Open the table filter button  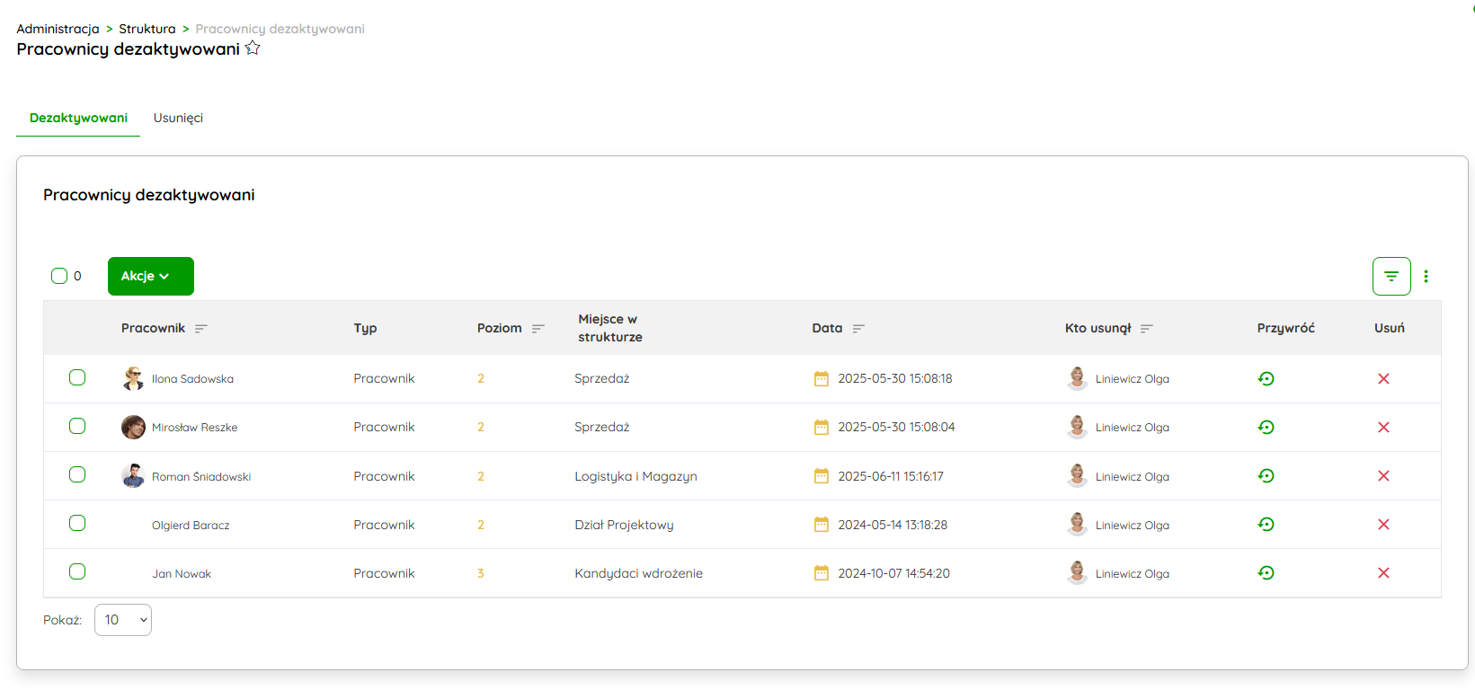(1391, 277)
